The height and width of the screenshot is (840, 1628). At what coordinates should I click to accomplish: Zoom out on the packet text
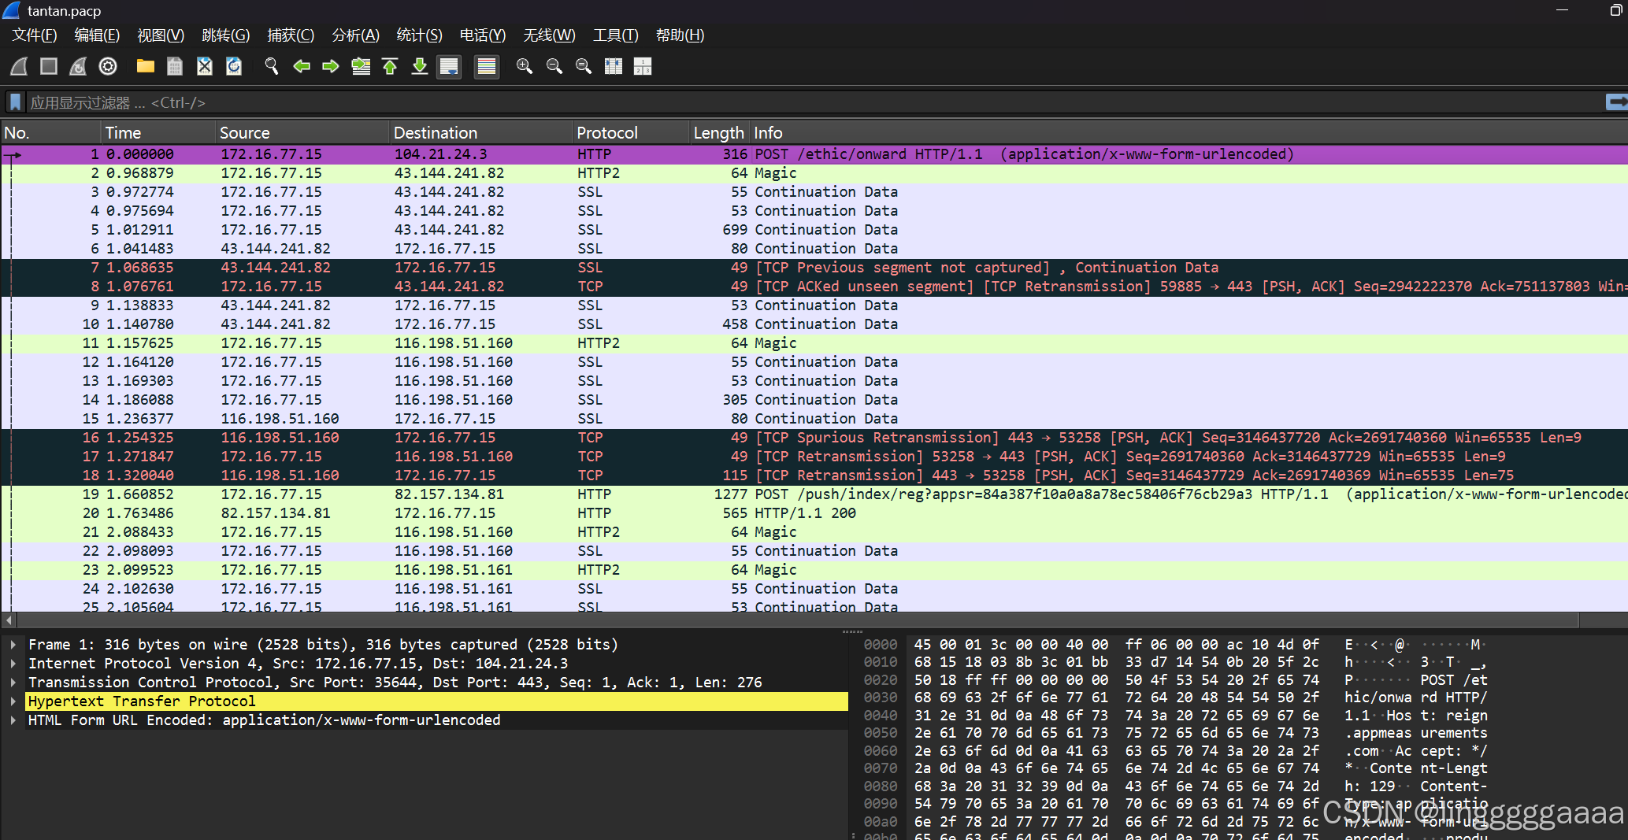coord(554,67)
